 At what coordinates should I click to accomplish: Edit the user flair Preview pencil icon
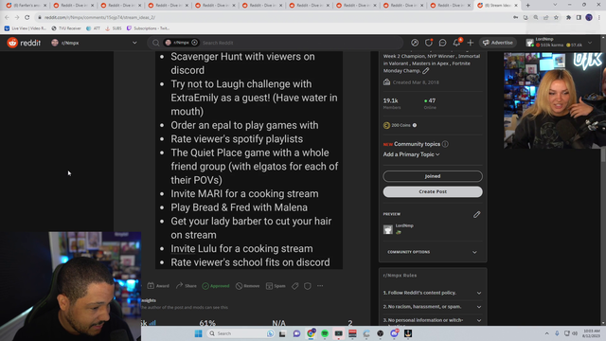click(476, 214)
